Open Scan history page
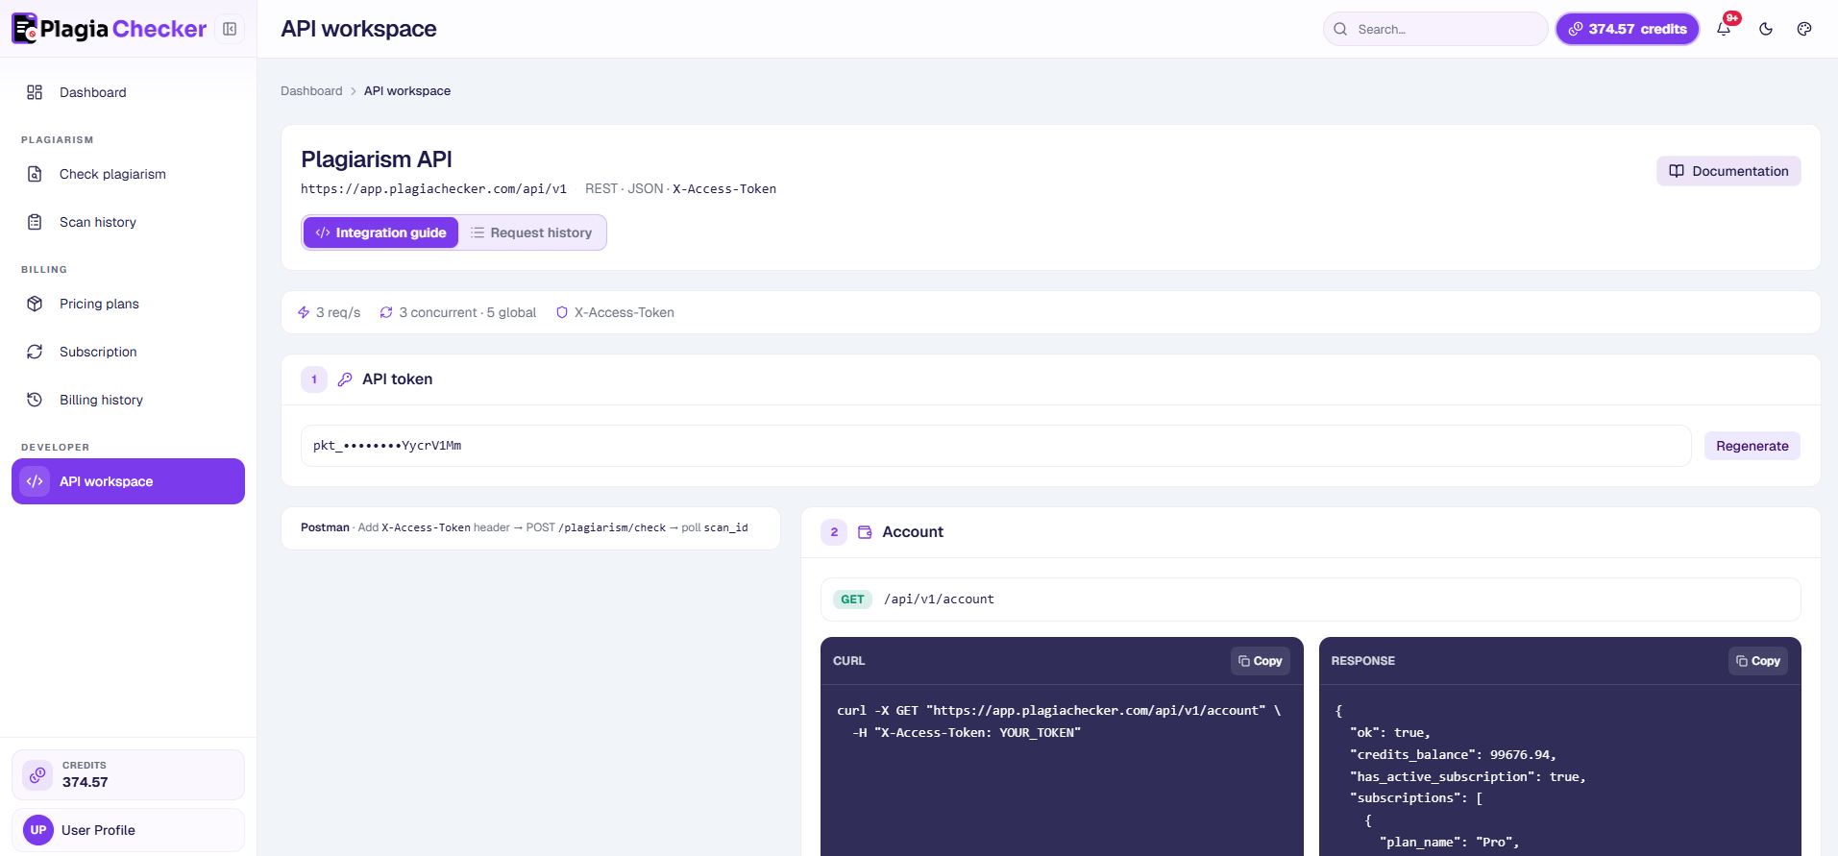Viewport: 1838px width, 856px height. [x=128, y=222]
